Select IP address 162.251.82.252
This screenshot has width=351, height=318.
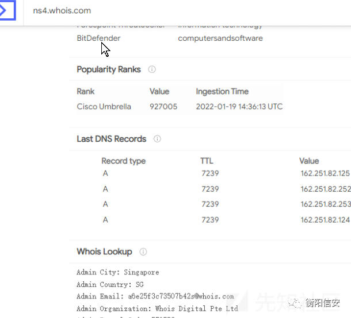[326, 189]
